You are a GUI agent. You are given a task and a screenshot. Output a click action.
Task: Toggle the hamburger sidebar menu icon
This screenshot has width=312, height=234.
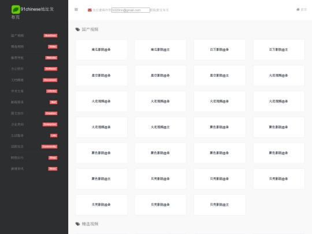click(76, 10)
